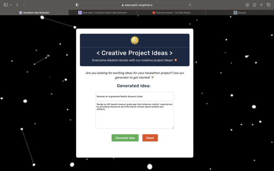Toggle the Safari sidebar icon
This screenshot has height=171, width=274.
point(6,5)
